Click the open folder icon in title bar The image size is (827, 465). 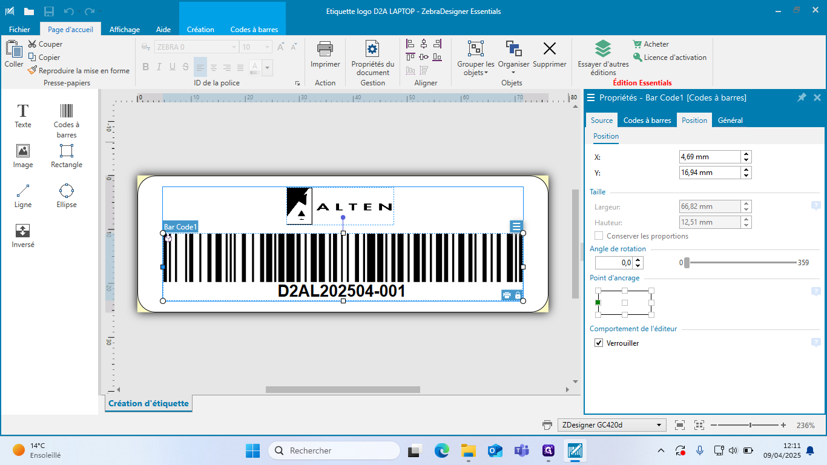tap(29, 12)
